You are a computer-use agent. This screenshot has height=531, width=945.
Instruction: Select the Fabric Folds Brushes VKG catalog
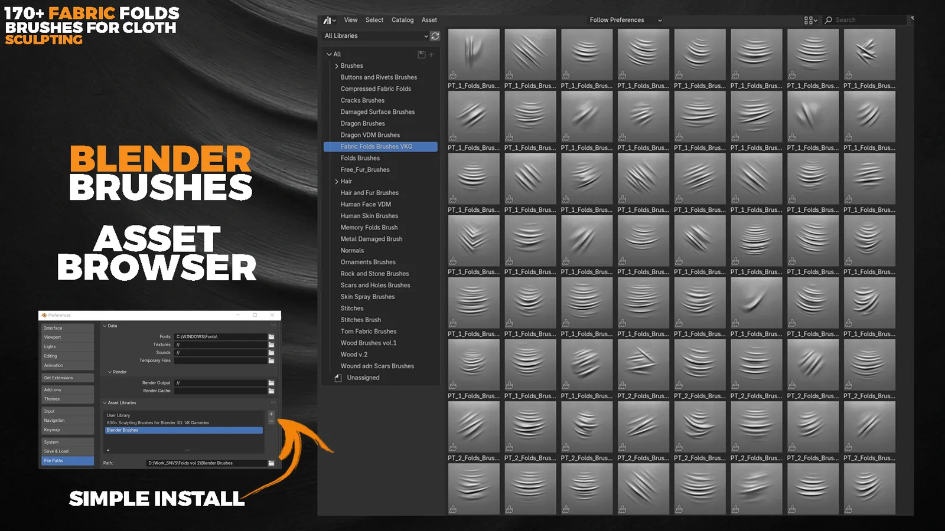[x=377, y=146]
